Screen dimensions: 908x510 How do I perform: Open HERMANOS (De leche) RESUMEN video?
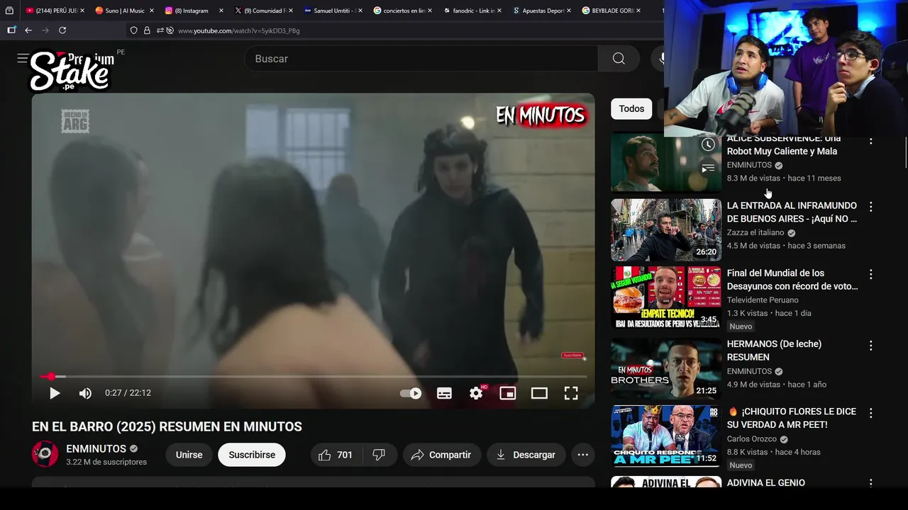(x=774, y=351)
